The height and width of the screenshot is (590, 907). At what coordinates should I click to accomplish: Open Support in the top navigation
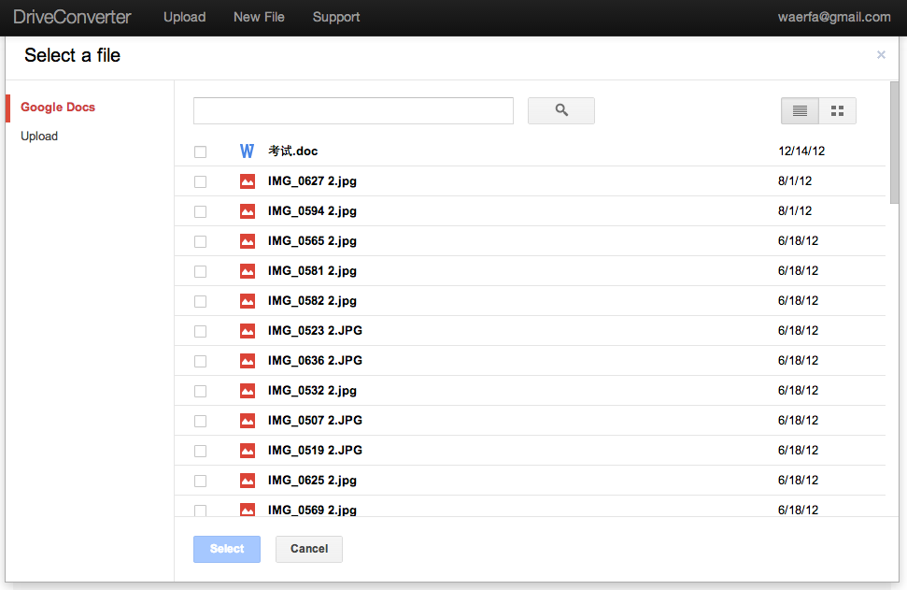click(336, 17)
